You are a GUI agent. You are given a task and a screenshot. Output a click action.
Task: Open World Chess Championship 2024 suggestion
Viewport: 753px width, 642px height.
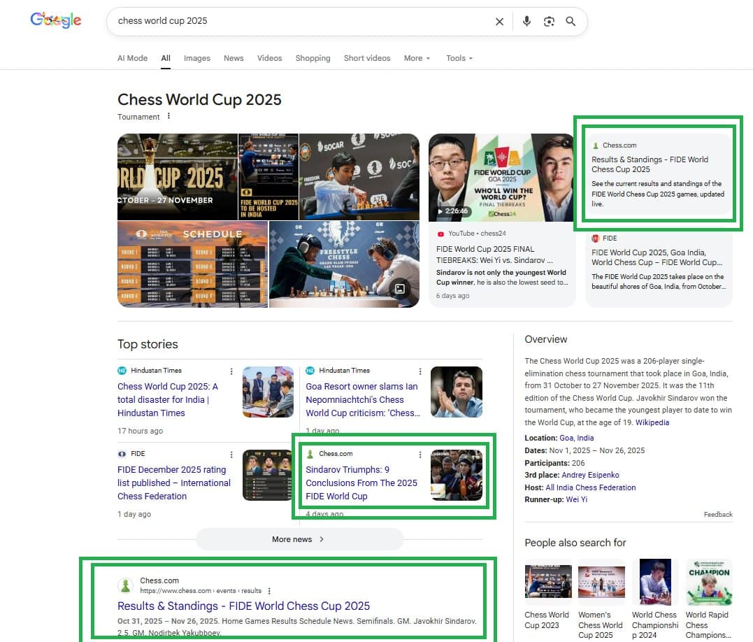pos(655,599)
